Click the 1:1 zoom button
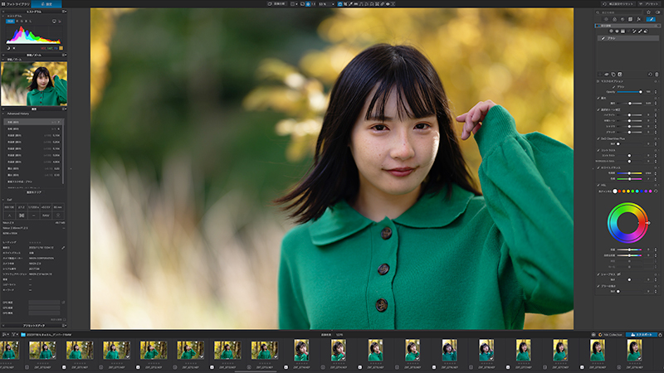 314,4
